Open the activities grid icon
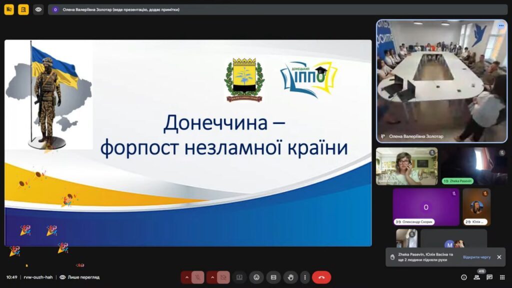The width and height of the screenshot is (512, 288). [502, 277]
